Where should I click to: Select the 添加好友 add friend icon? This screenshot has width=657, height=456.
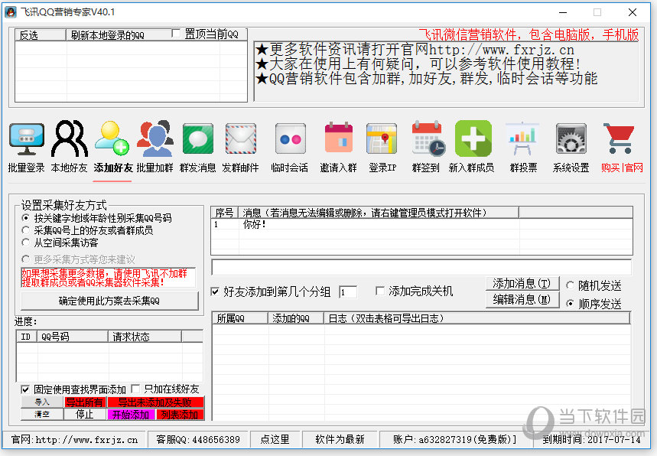click(112, 138)
